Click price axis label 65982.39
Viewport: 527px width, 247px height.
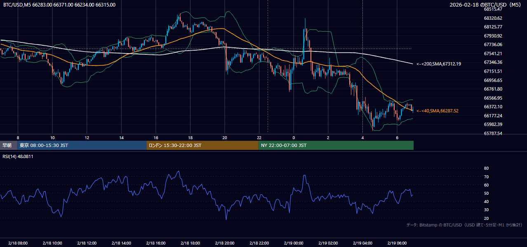[493, 124]
